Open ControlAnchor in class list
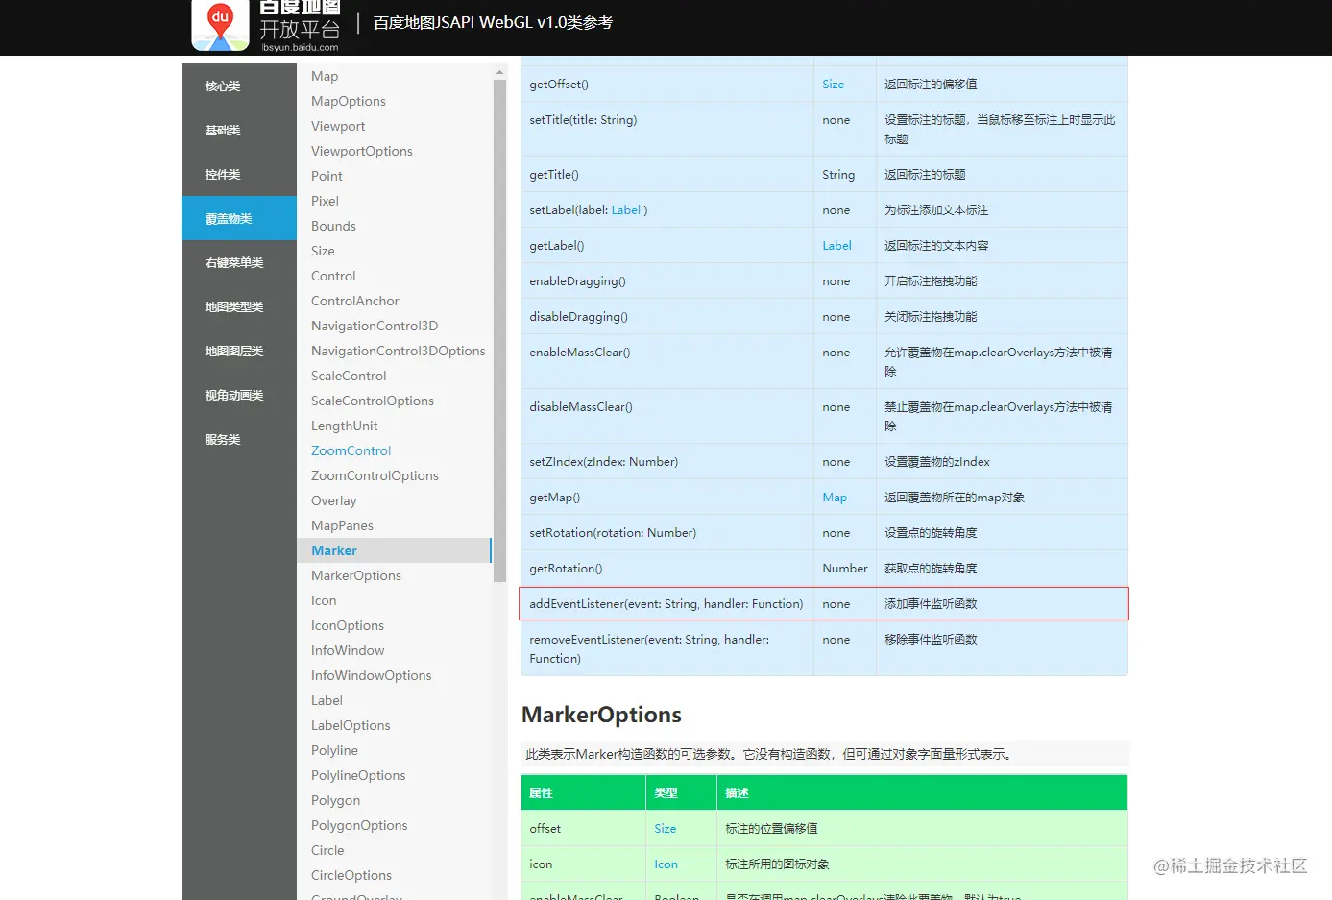 pos(354,301)
